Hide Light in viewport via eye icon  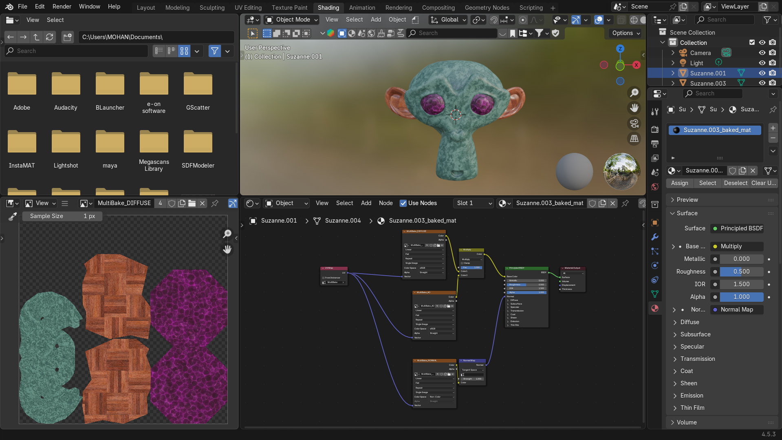coord(762,63)
